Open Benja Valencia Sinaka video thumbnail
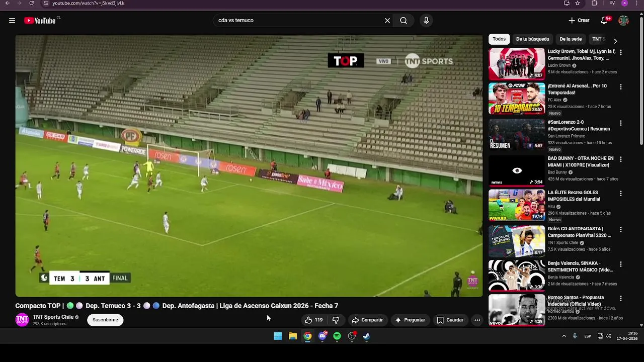 tap(517, 276)
